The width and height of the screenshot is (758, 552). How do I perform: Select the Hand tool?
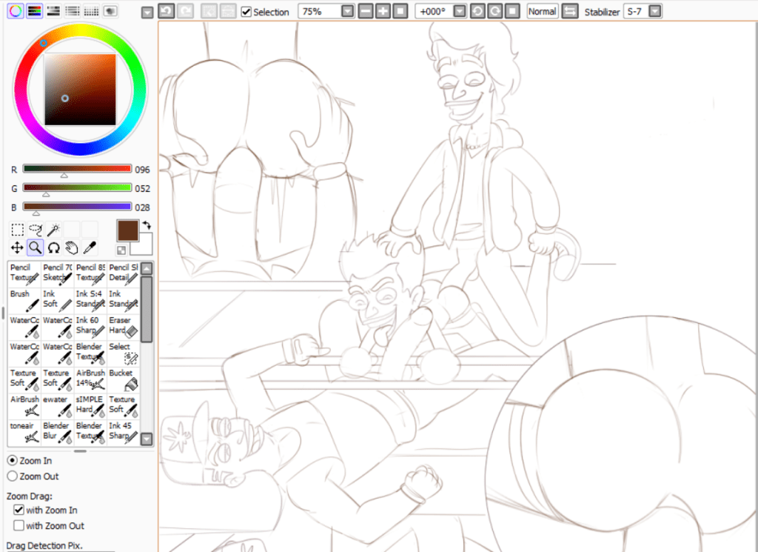(x=70, y=247)
